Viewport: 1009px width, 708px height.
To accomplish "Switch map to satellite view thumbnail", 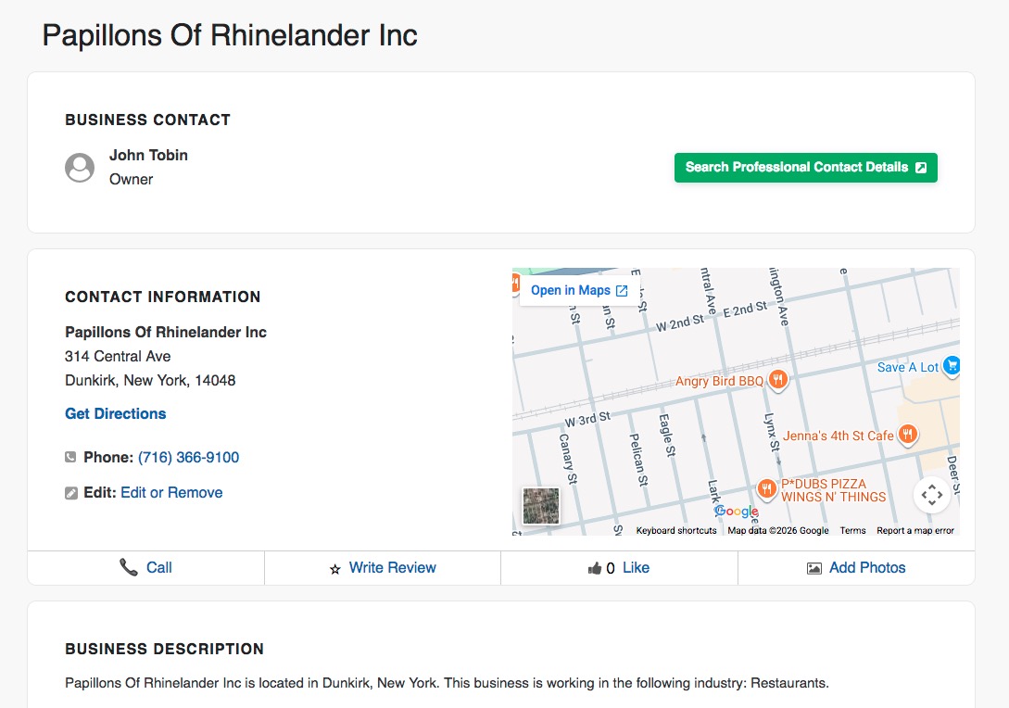I will click(x=540, y=505).
